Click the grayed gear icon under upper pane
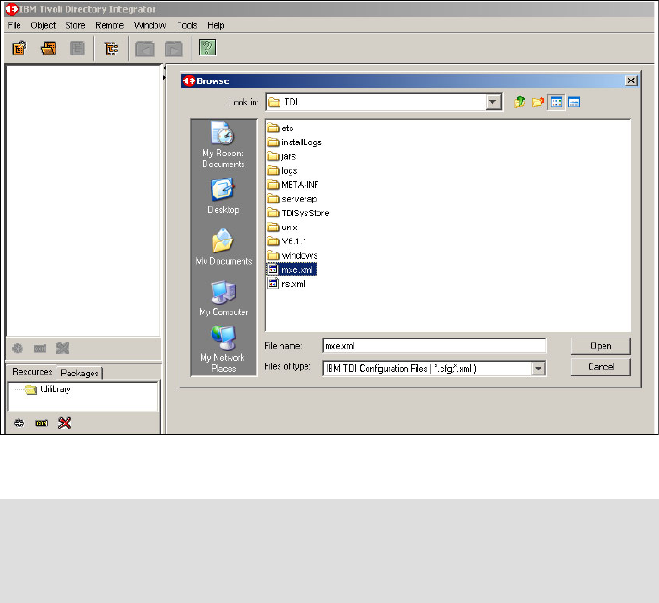The image size is (659, 603). [18, 348]
